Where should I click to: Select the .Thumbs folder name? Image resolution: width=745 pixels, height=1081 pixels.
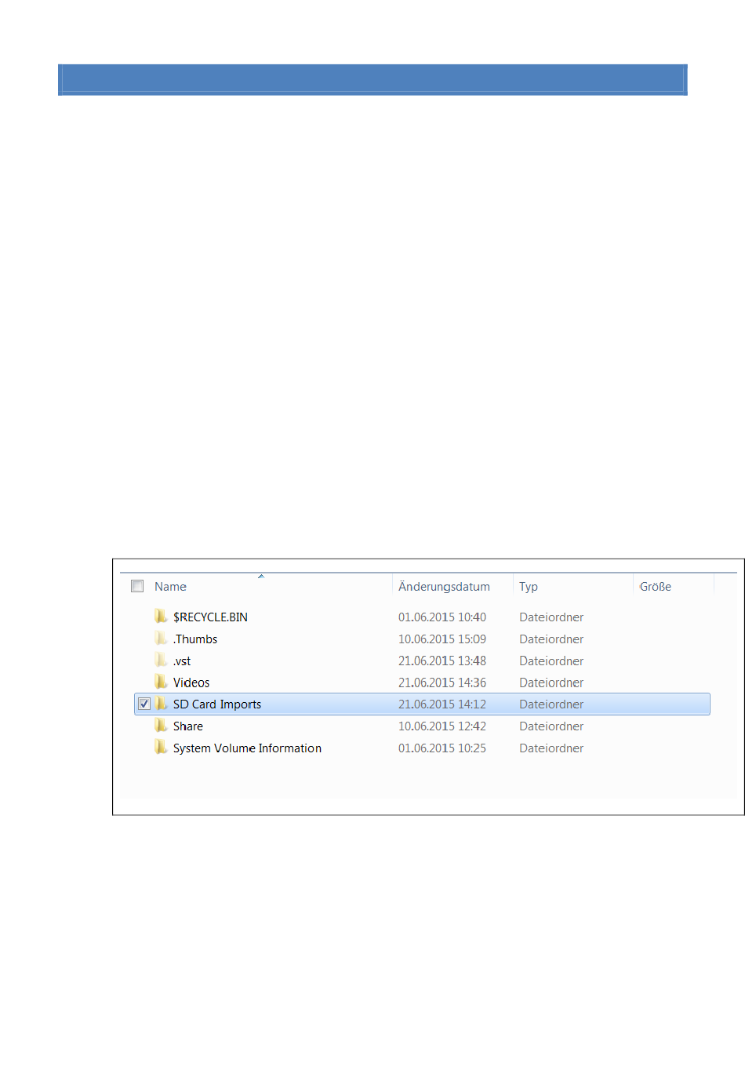195,639
